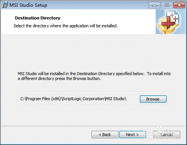Maximize the MSI Studio Setup window
This screenshot has width=187, height=145.
[167, 5]
